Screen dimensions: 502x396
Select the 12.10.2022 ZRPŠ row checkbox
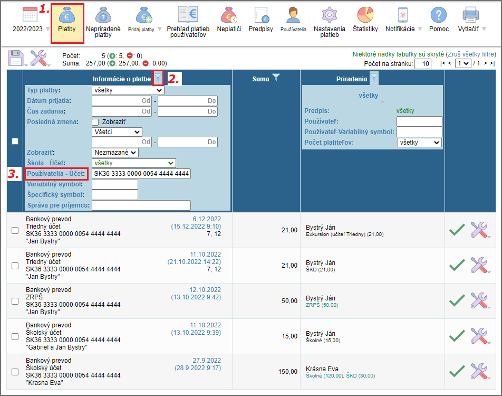[x=15, y=301]
